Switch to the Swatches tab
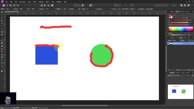The width and height of the screenshot is (194, 109). point(182,12)
